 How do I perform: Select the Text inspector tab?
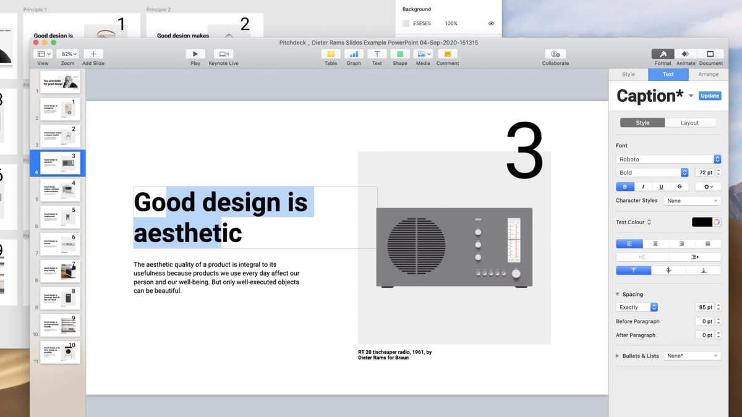pyautogui.click(x=668, y=74)
